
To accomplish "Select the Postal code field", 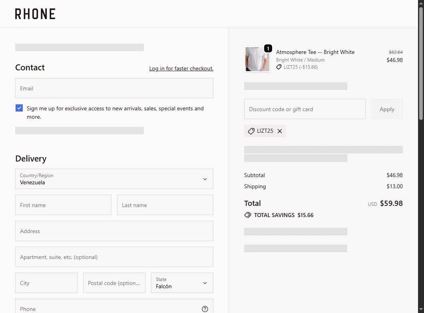I will coord(114,283).
